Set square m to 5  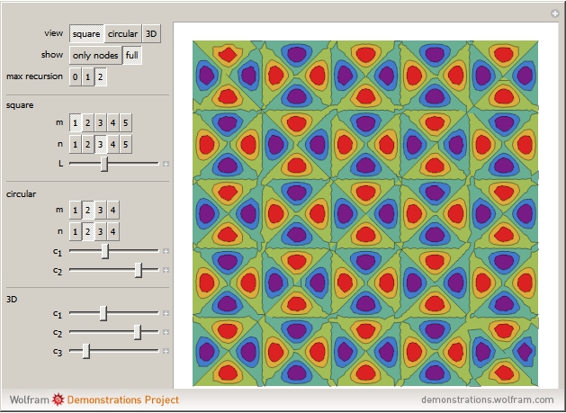click(x=126, y=123)
